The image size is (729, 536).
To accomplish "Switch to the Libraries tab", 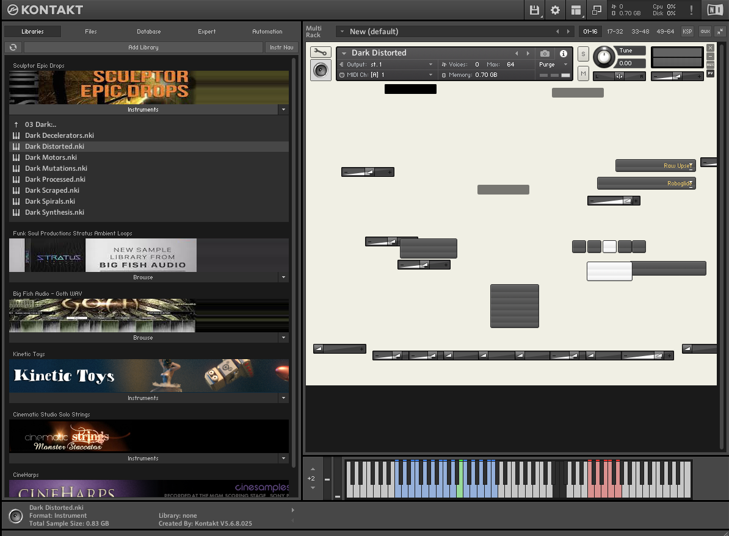I will (x=32, y=32).
